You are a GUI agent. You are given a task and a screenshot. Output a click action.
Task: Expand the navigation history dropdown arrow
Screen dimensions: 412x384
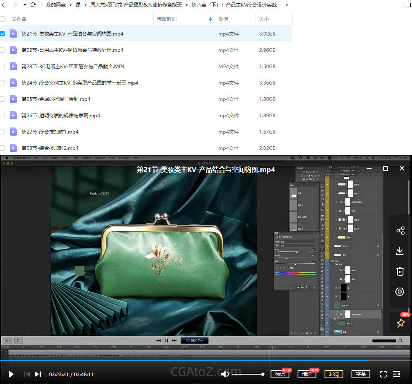(x=25, y=5)
